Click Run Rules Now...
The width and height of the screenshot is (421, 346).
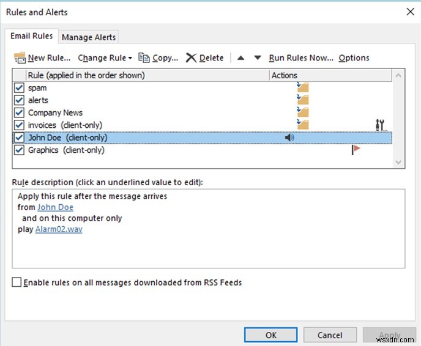coord(301,57)
